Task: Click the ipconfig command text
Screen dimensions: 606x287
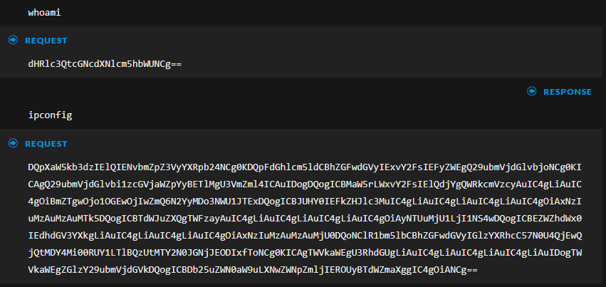Action: pos(50,115)
